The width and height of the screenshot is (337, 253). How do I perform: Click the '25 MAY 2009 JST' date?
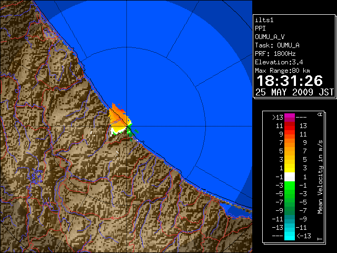pos(295,92)
